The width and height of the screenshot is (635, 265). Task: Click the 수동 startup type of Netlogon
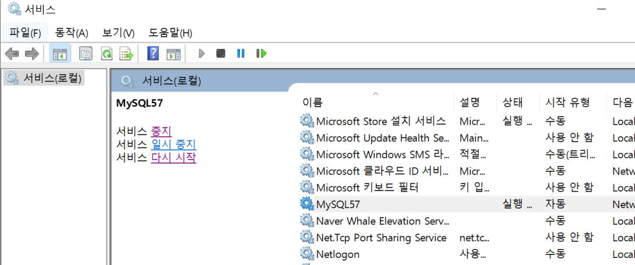coord(556,254)
